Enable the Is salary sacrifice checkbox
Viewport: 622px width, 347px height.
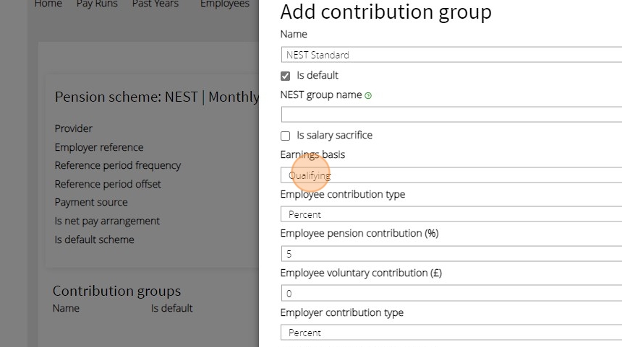(286, 136)
